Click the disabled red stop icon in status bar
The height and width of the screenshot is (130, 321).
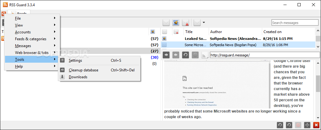(299, 125)
